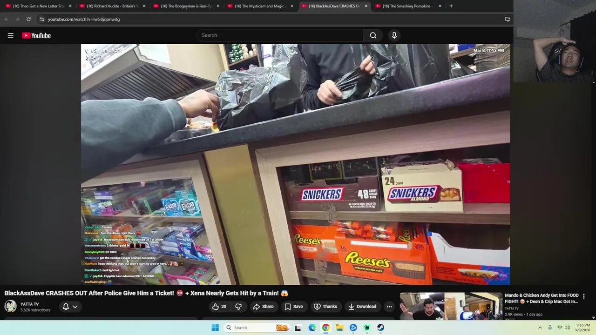Open YATTA TV channel name link
Screen dimensions: 596x335
(x=29, y=304)
